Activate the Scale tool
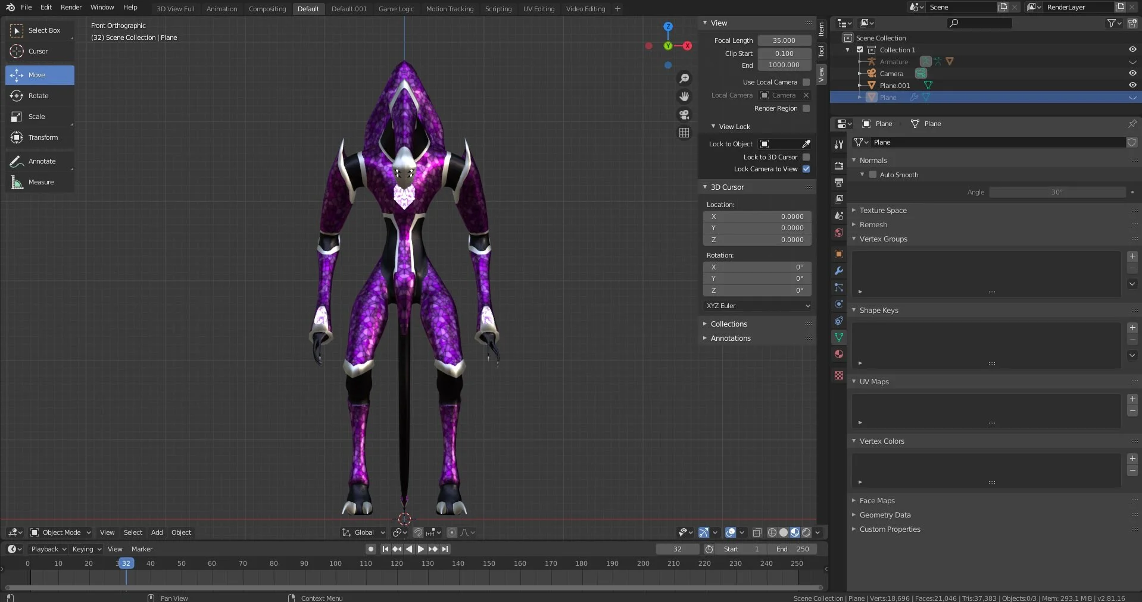The image size is (1142, 602). [x=39, y=117]
